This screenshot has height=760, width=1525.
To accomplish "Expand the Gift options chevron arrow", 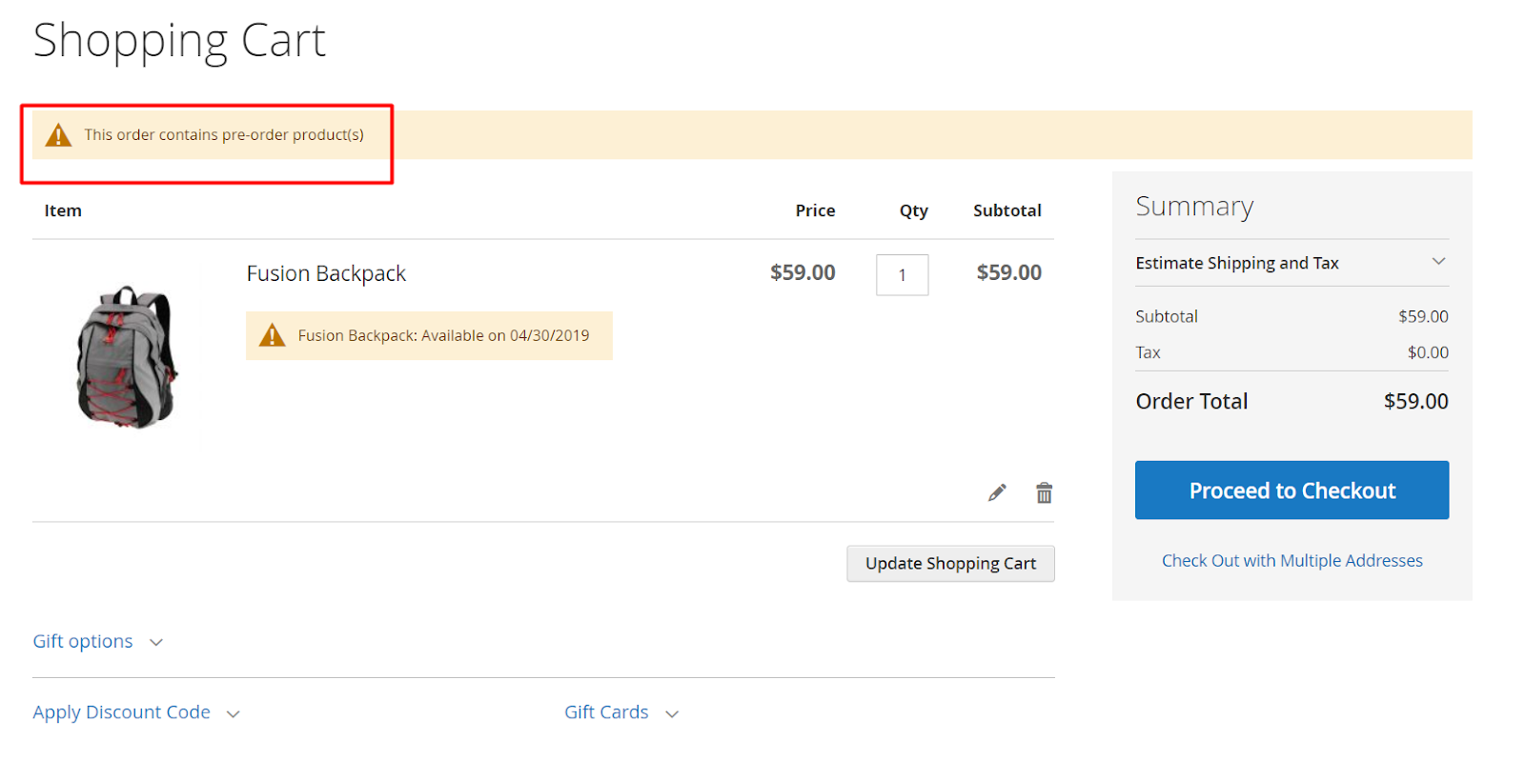I will click(156, 643).
